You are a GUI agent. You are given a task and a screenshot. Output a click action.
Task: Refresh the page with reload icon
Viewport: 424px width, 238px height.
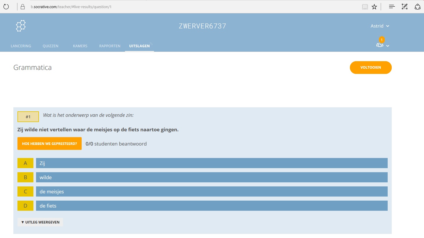[x=6, y=7]
